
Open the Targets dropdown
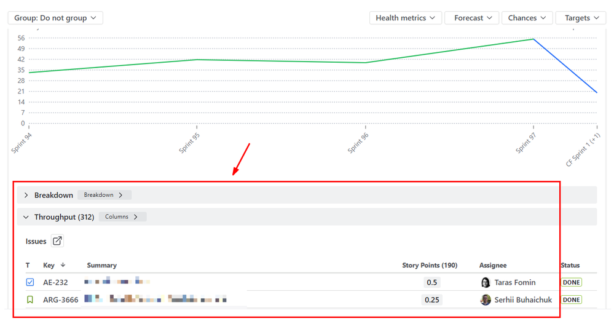click(x=581, y=18)
